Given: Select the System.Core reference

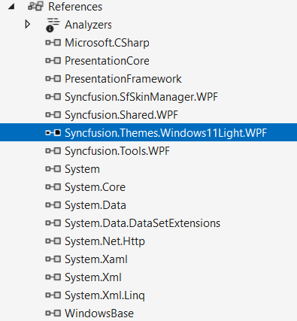Looking at the screenshot, I should [x=95, y=187].
